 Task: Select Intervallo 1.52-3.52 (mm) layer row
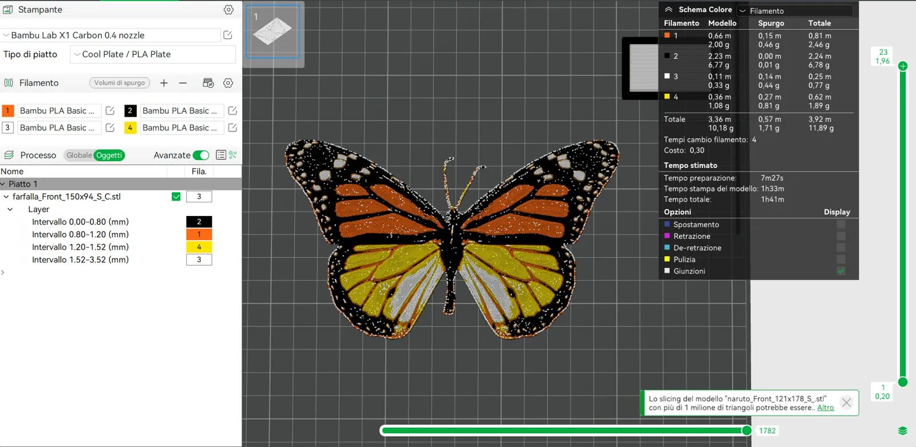pyautogui.click(x=80, y=260)
